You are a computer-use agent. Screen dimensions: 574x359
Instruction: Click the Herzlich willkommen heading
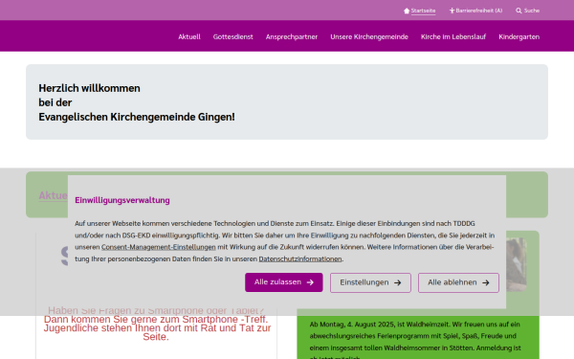pyautogui.click(x=89, y=88)
